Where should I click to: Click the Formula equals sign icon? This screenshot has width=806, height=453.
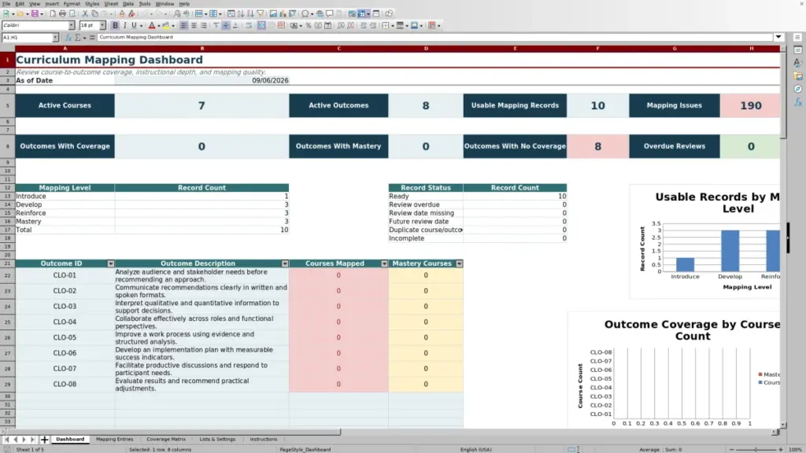(x=92, y=38)
